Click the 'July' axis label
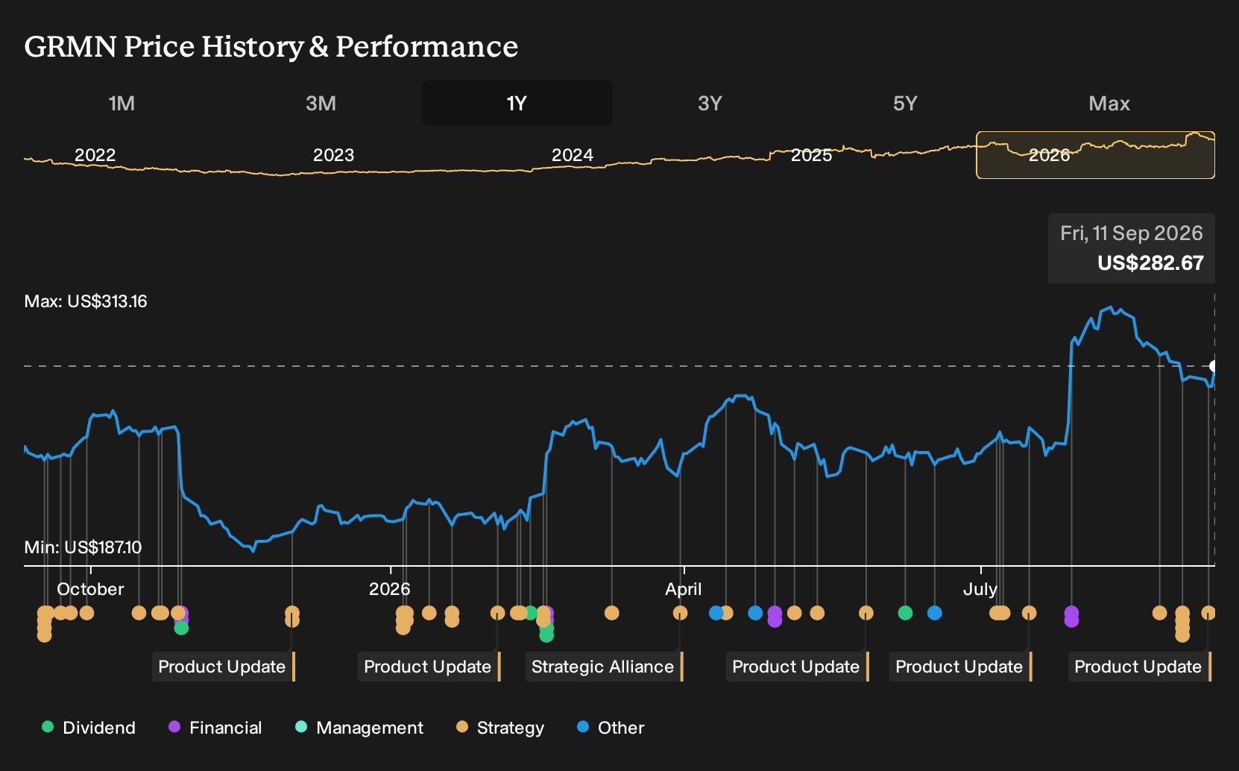Image resolution: width=1239 pixels, height=771 pixels. [980, 589]
